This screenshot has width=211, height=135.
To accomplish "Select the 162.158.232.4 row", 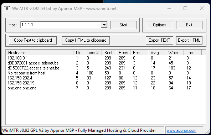I will (106, 78).
